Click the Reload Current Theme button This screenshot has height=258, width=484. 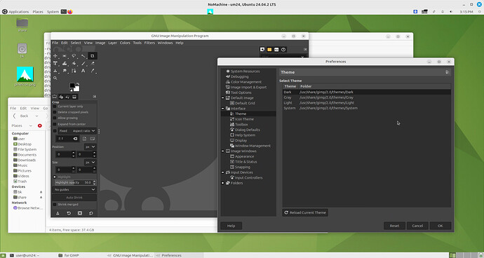click(x=305, y=212)
